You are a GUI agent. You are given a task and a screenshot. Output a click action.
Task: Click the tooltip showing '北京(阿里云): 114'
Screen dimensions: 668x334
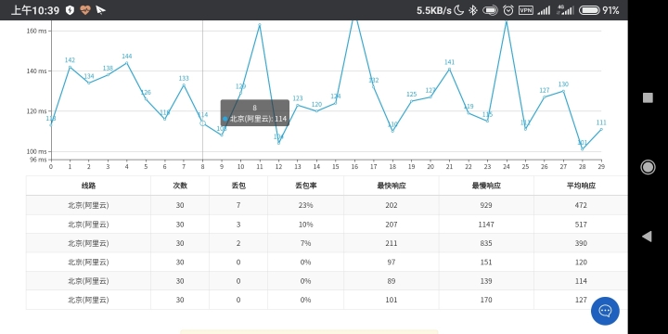tap(255, 113)
